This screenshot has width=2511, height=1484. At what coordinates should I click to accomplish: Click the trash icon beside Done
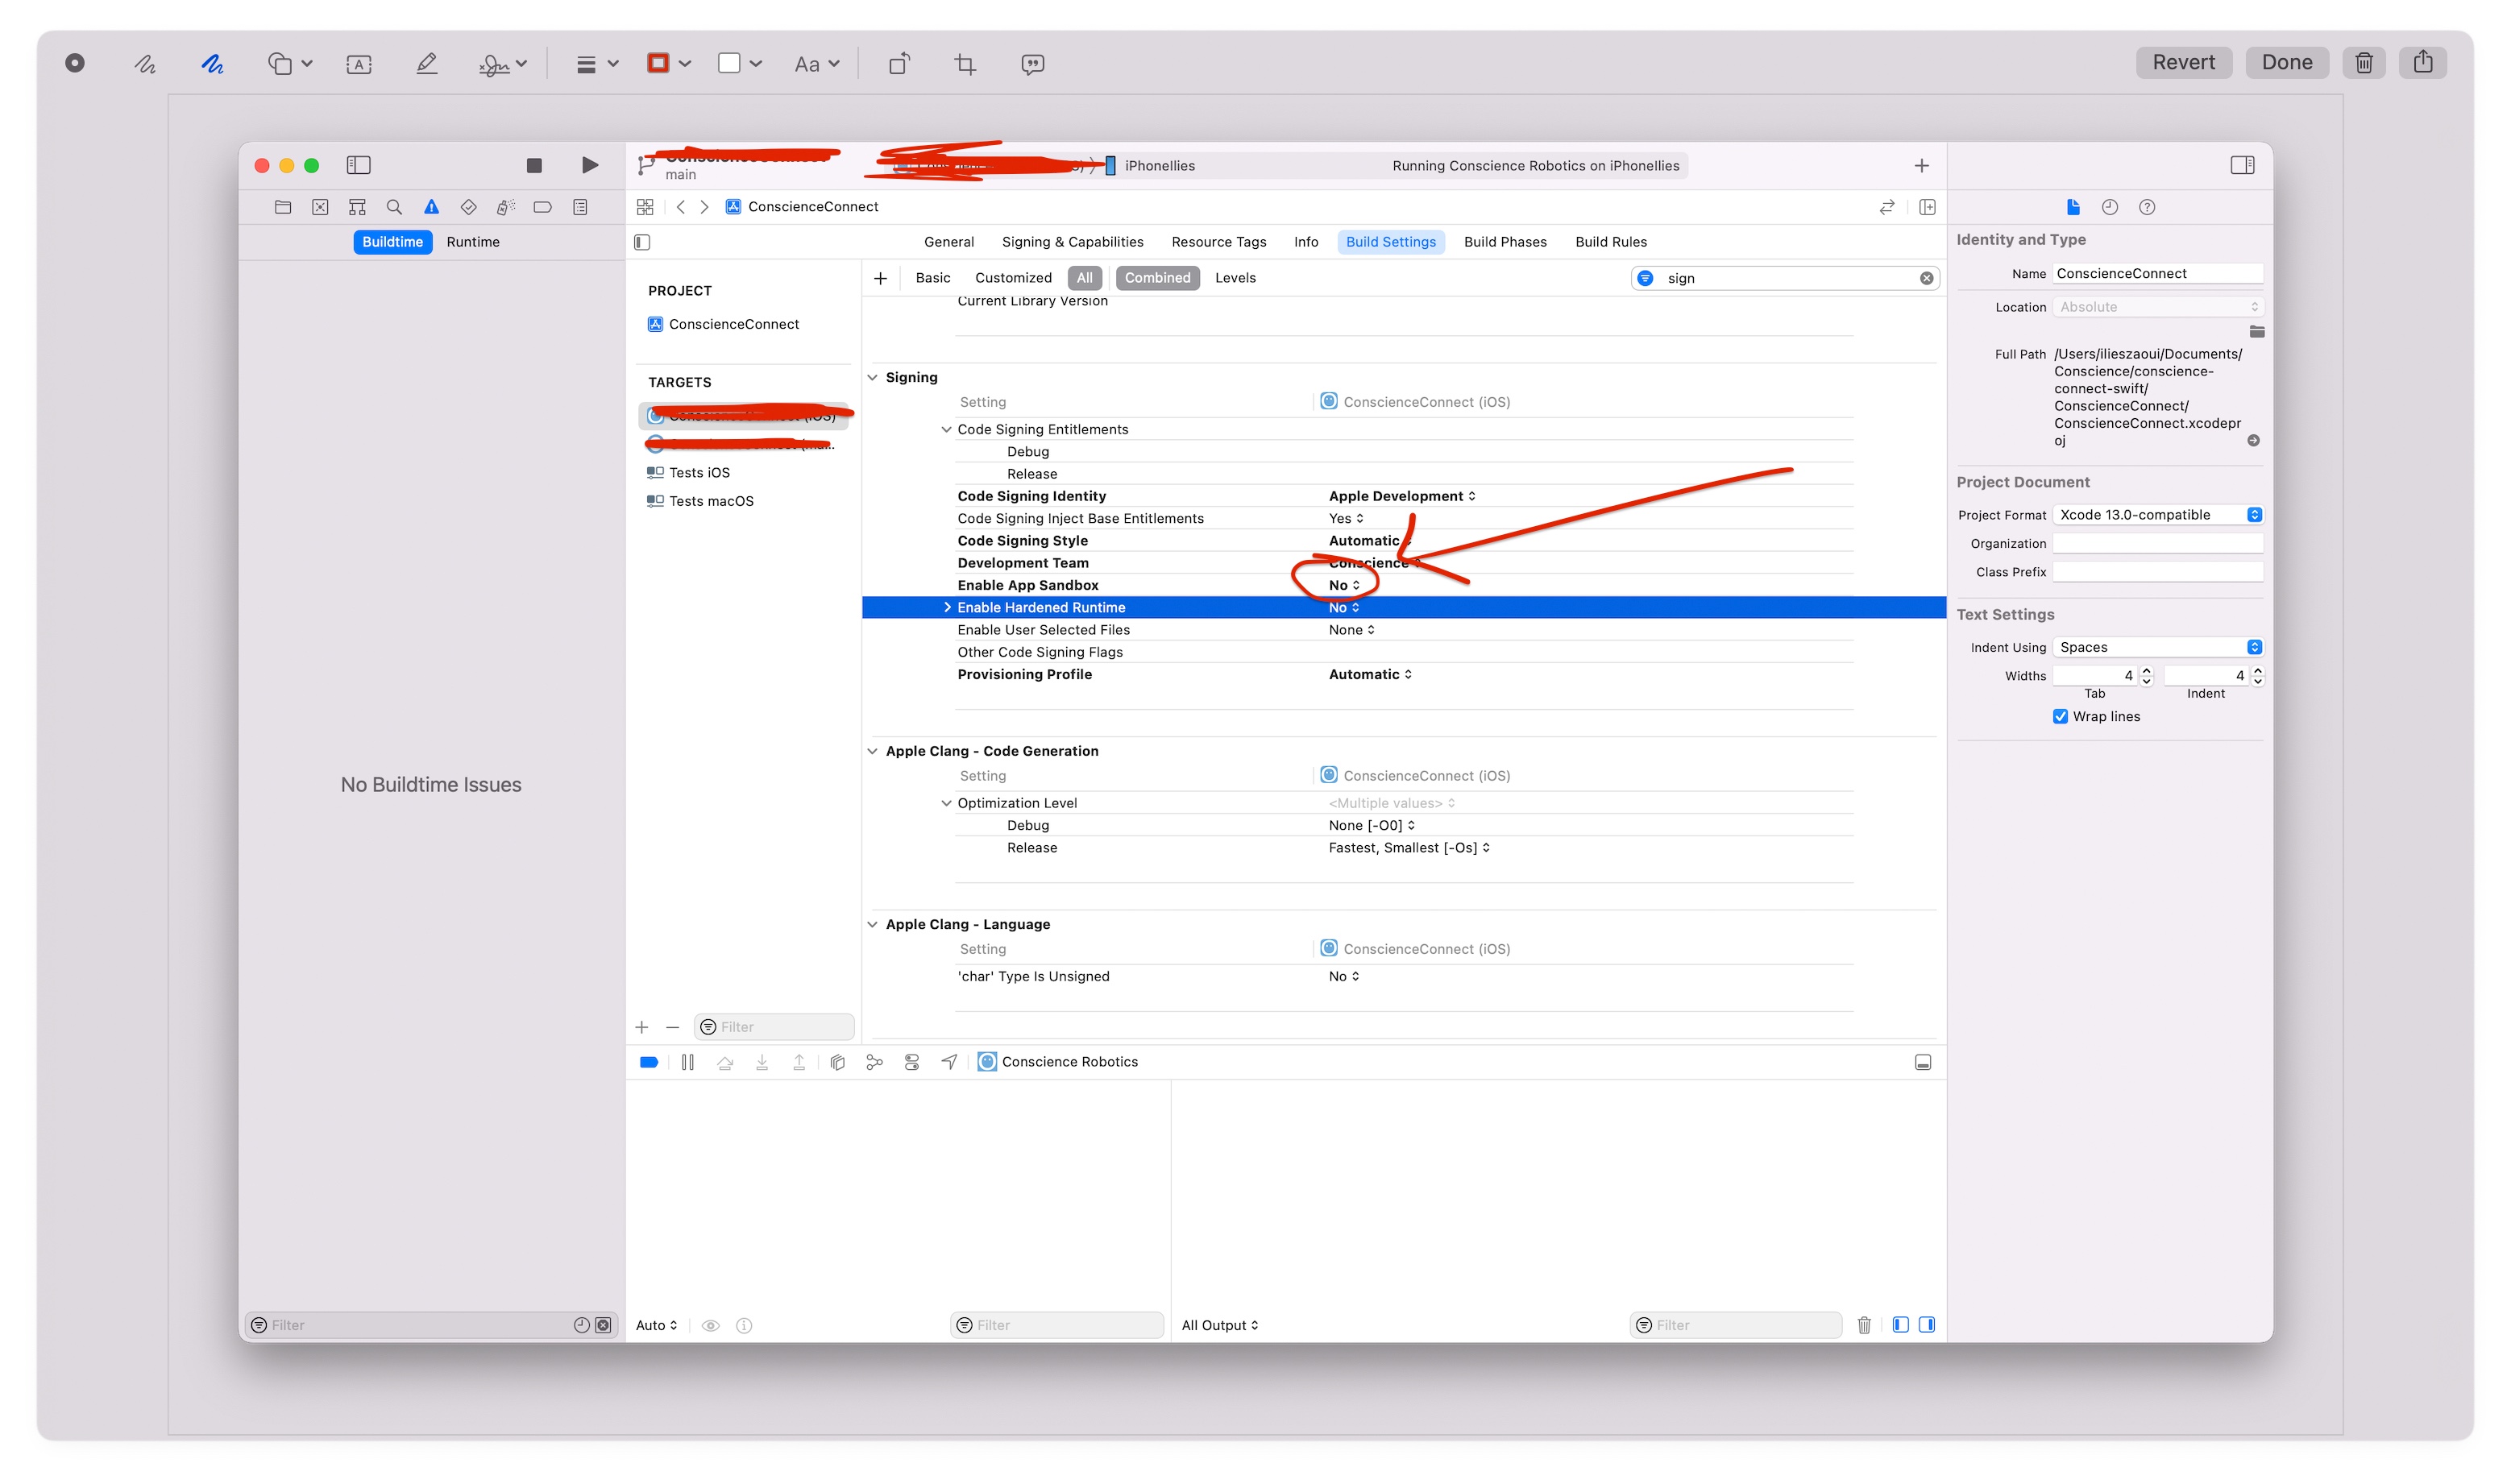(2364, 63)
